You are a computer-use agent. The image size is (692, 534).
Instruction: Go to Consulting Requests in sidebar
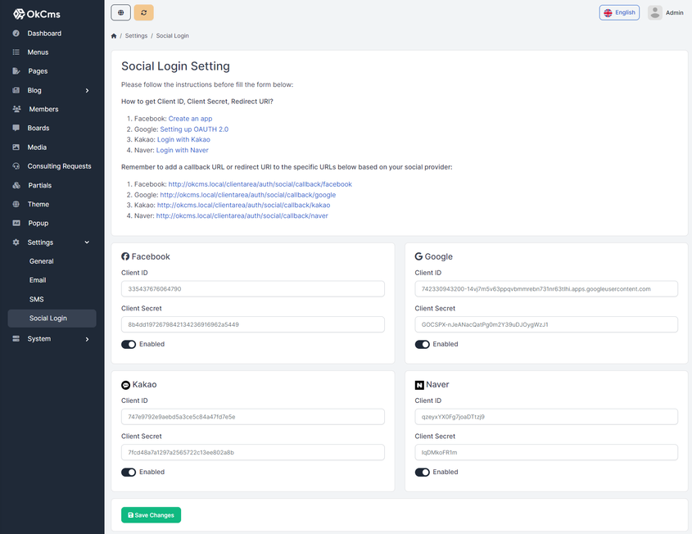click(59, 166)
